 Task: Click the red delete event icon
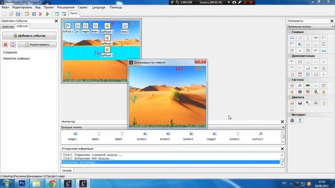pyautogui.click(x=5, y=44)
